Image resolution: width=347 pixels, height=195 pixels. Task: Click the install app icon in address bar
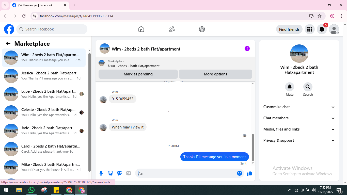311,16
